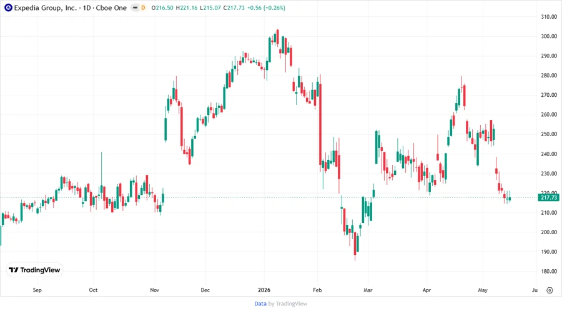This screenshot has height=311, width=562.
Task: Click the Expedia Group logo icon
Action: (8, 7)
